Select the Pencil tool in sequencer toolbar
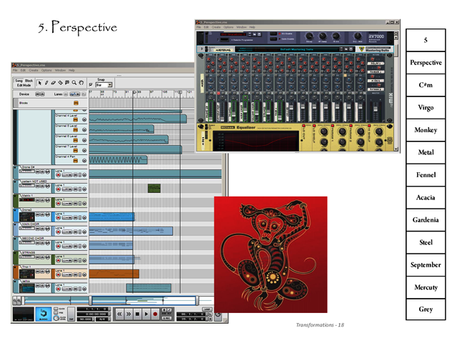457x343 pixels. pyautogui.click(x=46, y=83)
